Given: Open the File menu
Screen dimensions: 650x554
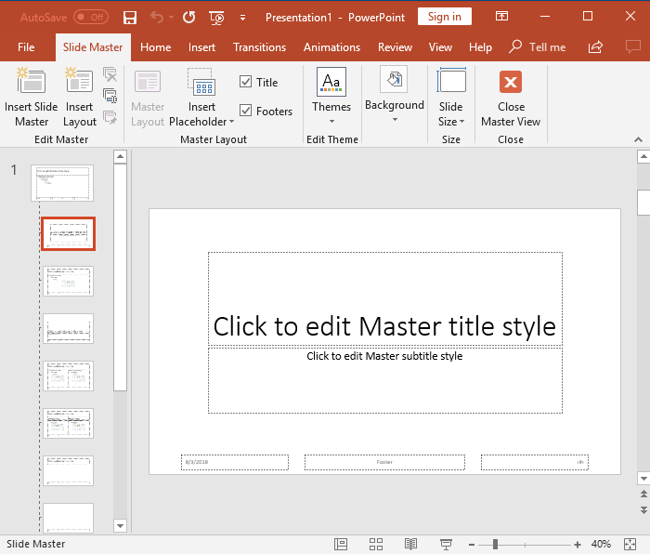Looking at the screenshot, I should point(26,47).
